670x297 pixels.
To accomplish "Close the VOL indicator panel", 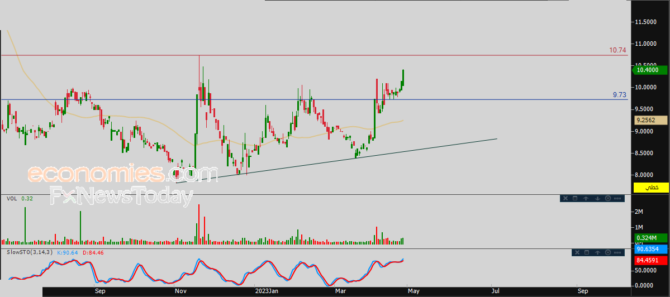I will pos(565,198).
